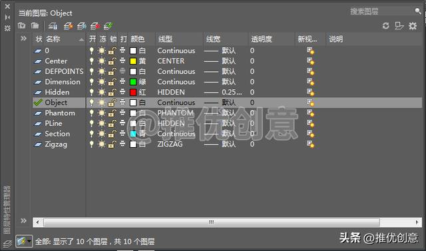The width and height of the screenshot is (426, 251).
Task: Open the layer states manager icon
Action: point(53,26)
